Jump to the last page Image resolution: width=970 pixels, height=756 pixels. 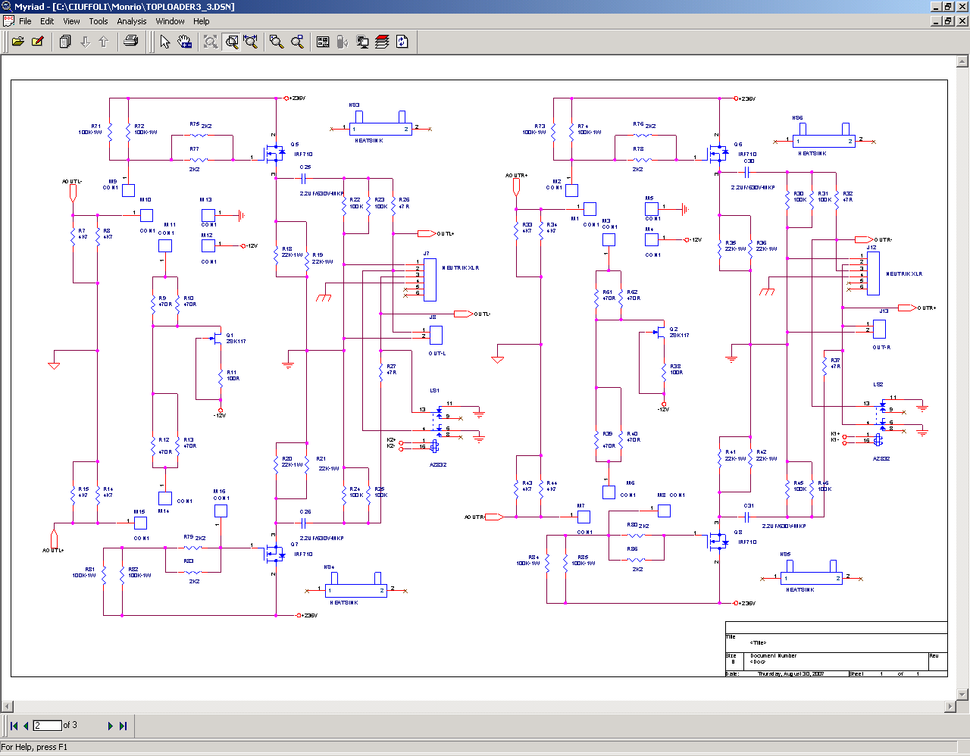(x=123, y=726)
